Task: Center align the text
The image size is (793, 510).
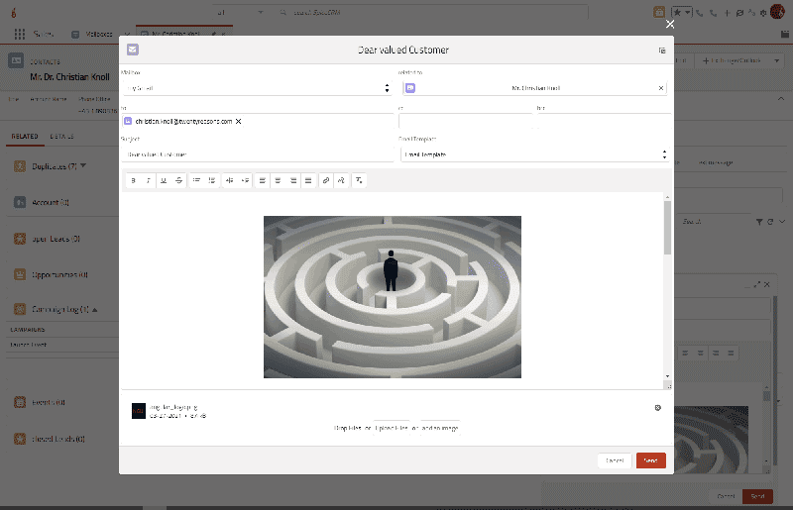Action: [278, 180]
